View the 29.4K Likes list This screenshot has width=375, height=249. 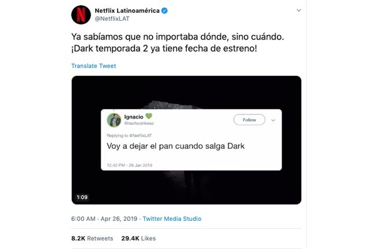coord(138,238)
